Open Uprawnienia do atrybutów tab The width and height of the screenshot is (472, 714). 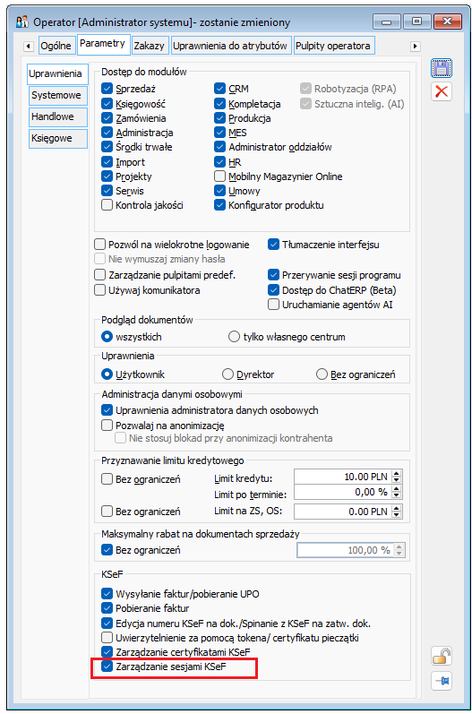click(230, 46)
